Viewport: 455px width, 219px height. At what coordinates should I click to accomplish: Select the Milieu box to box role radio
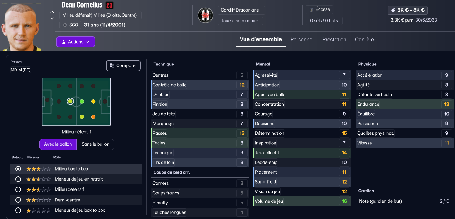[x=18, y=169]
